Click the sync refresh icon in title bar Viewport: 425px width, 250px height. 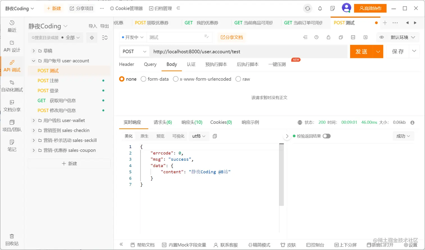tap(308, 8)
